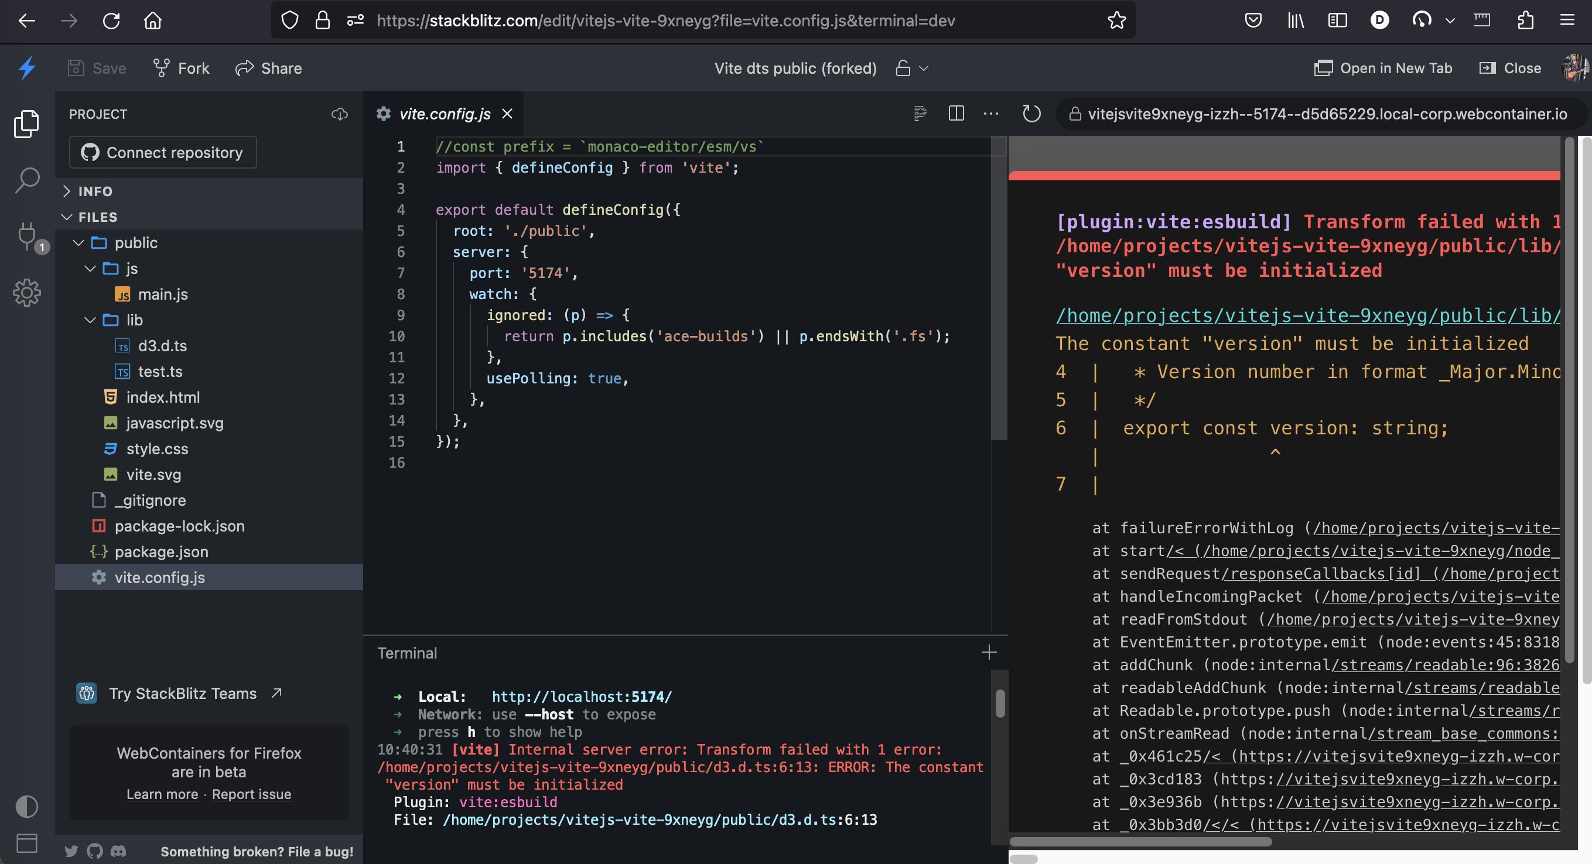
Task: Toggle the dark/light contrast icon bottom left
Action: coord(27,806)
